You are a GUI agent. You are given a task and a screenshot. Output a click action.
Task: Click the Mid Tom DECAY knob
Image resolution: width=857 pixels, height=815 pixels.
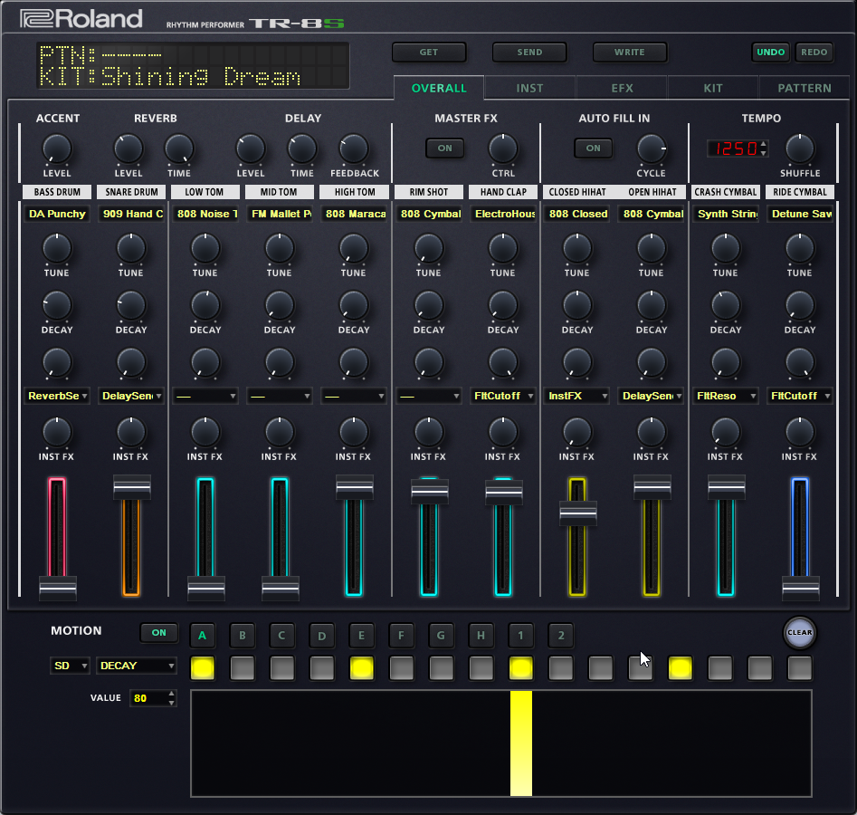click(x=280, y=306)
